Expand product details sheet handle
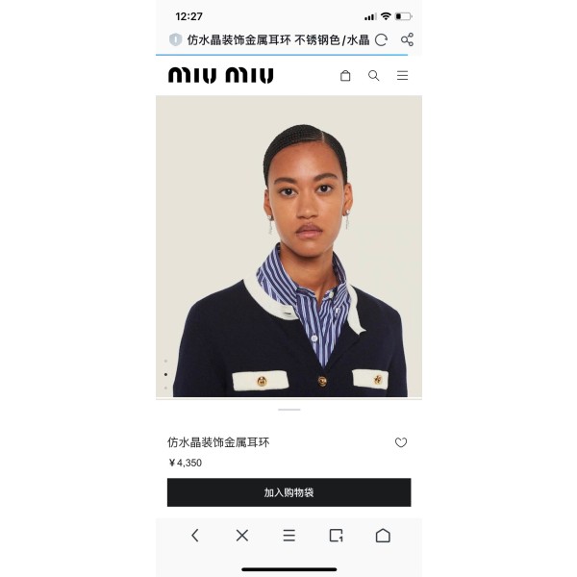Image resolution: width=577 pixels, height=577 pixels. pos(289,410)
